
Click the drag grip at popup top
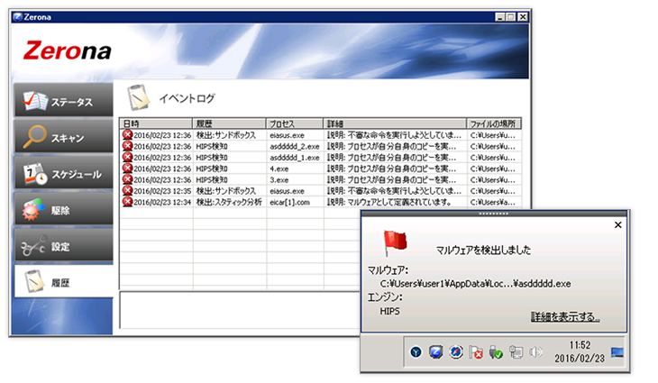494,214
